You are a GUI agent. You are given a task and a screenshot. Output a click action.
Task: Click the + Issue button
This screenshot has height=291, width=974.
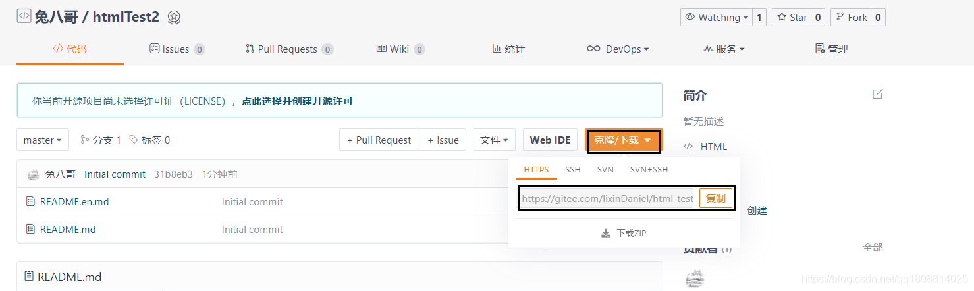[443, 140]
